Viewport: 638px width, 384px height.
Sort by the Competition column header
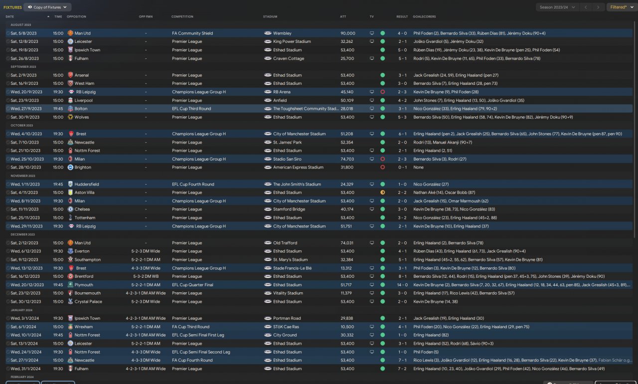[x=182, y=16]
